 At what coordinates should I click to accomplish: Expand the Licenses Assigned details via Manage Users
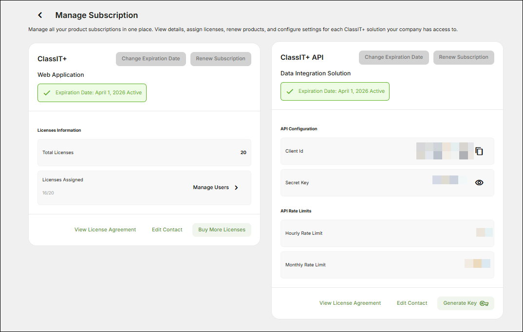click(211, 187)
